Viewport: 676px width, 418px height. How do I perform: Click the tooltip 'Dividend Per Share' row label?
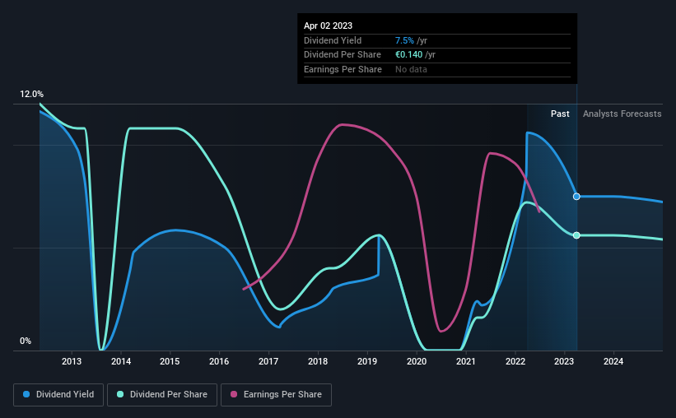point(343,55)
